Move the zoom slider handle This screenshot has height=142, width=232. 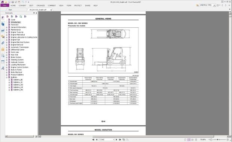218,140
